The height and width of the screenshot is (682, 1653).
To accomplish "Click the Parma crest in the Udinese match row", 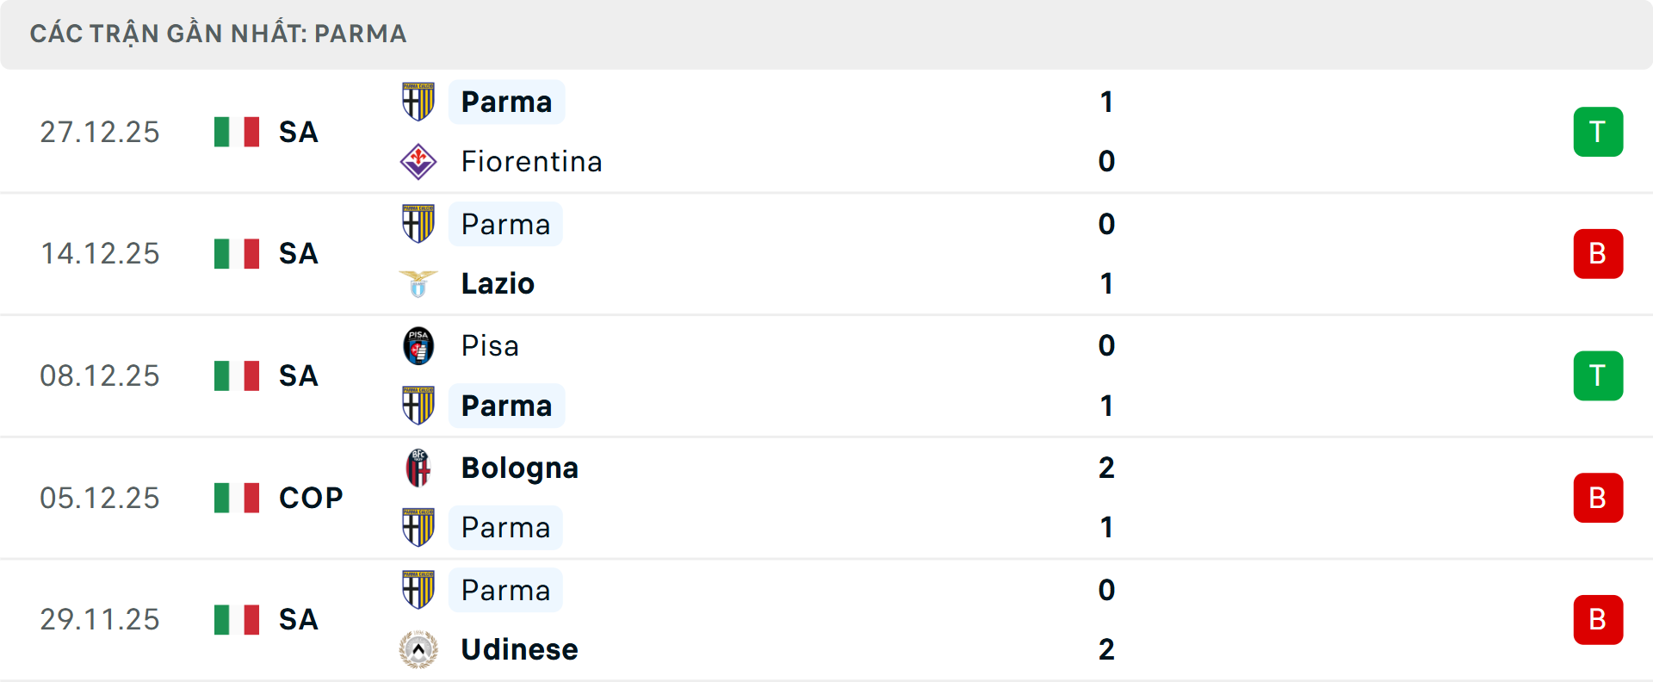I will [x=418, y=590].
